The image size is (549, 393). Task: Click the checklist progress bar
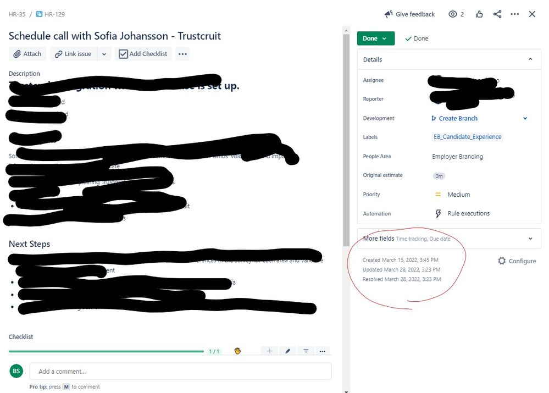tap(106, 351)
